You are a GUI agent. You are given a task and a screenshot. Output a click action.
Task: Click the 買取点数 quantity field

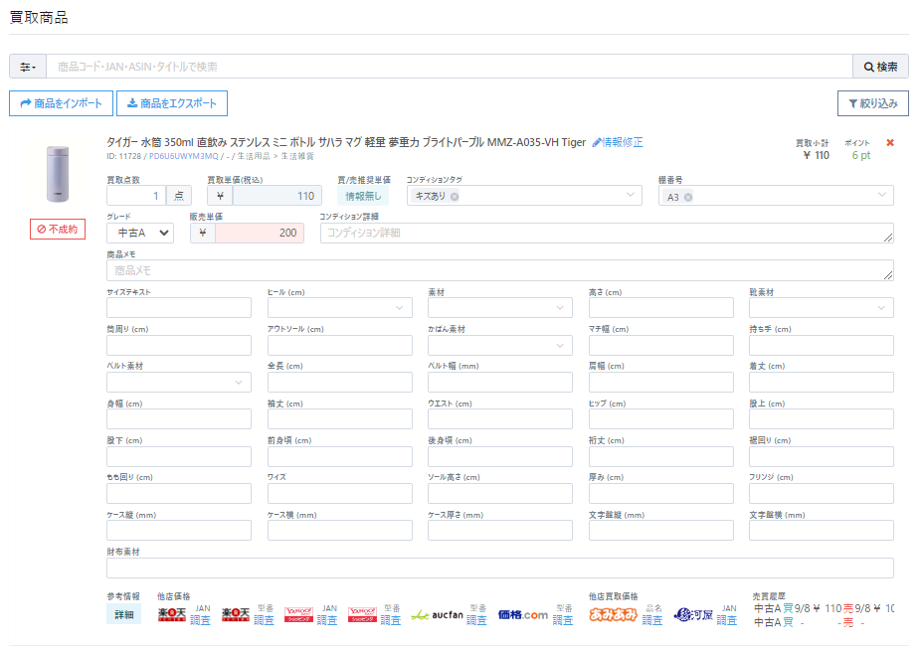point(136,196)
